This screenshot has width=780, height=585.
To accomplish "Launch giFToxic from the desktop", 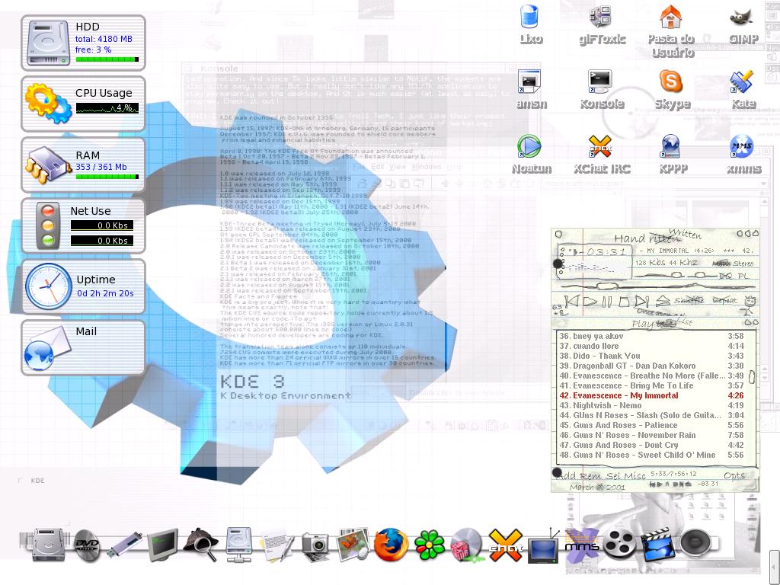I will (x=602, y=25).
